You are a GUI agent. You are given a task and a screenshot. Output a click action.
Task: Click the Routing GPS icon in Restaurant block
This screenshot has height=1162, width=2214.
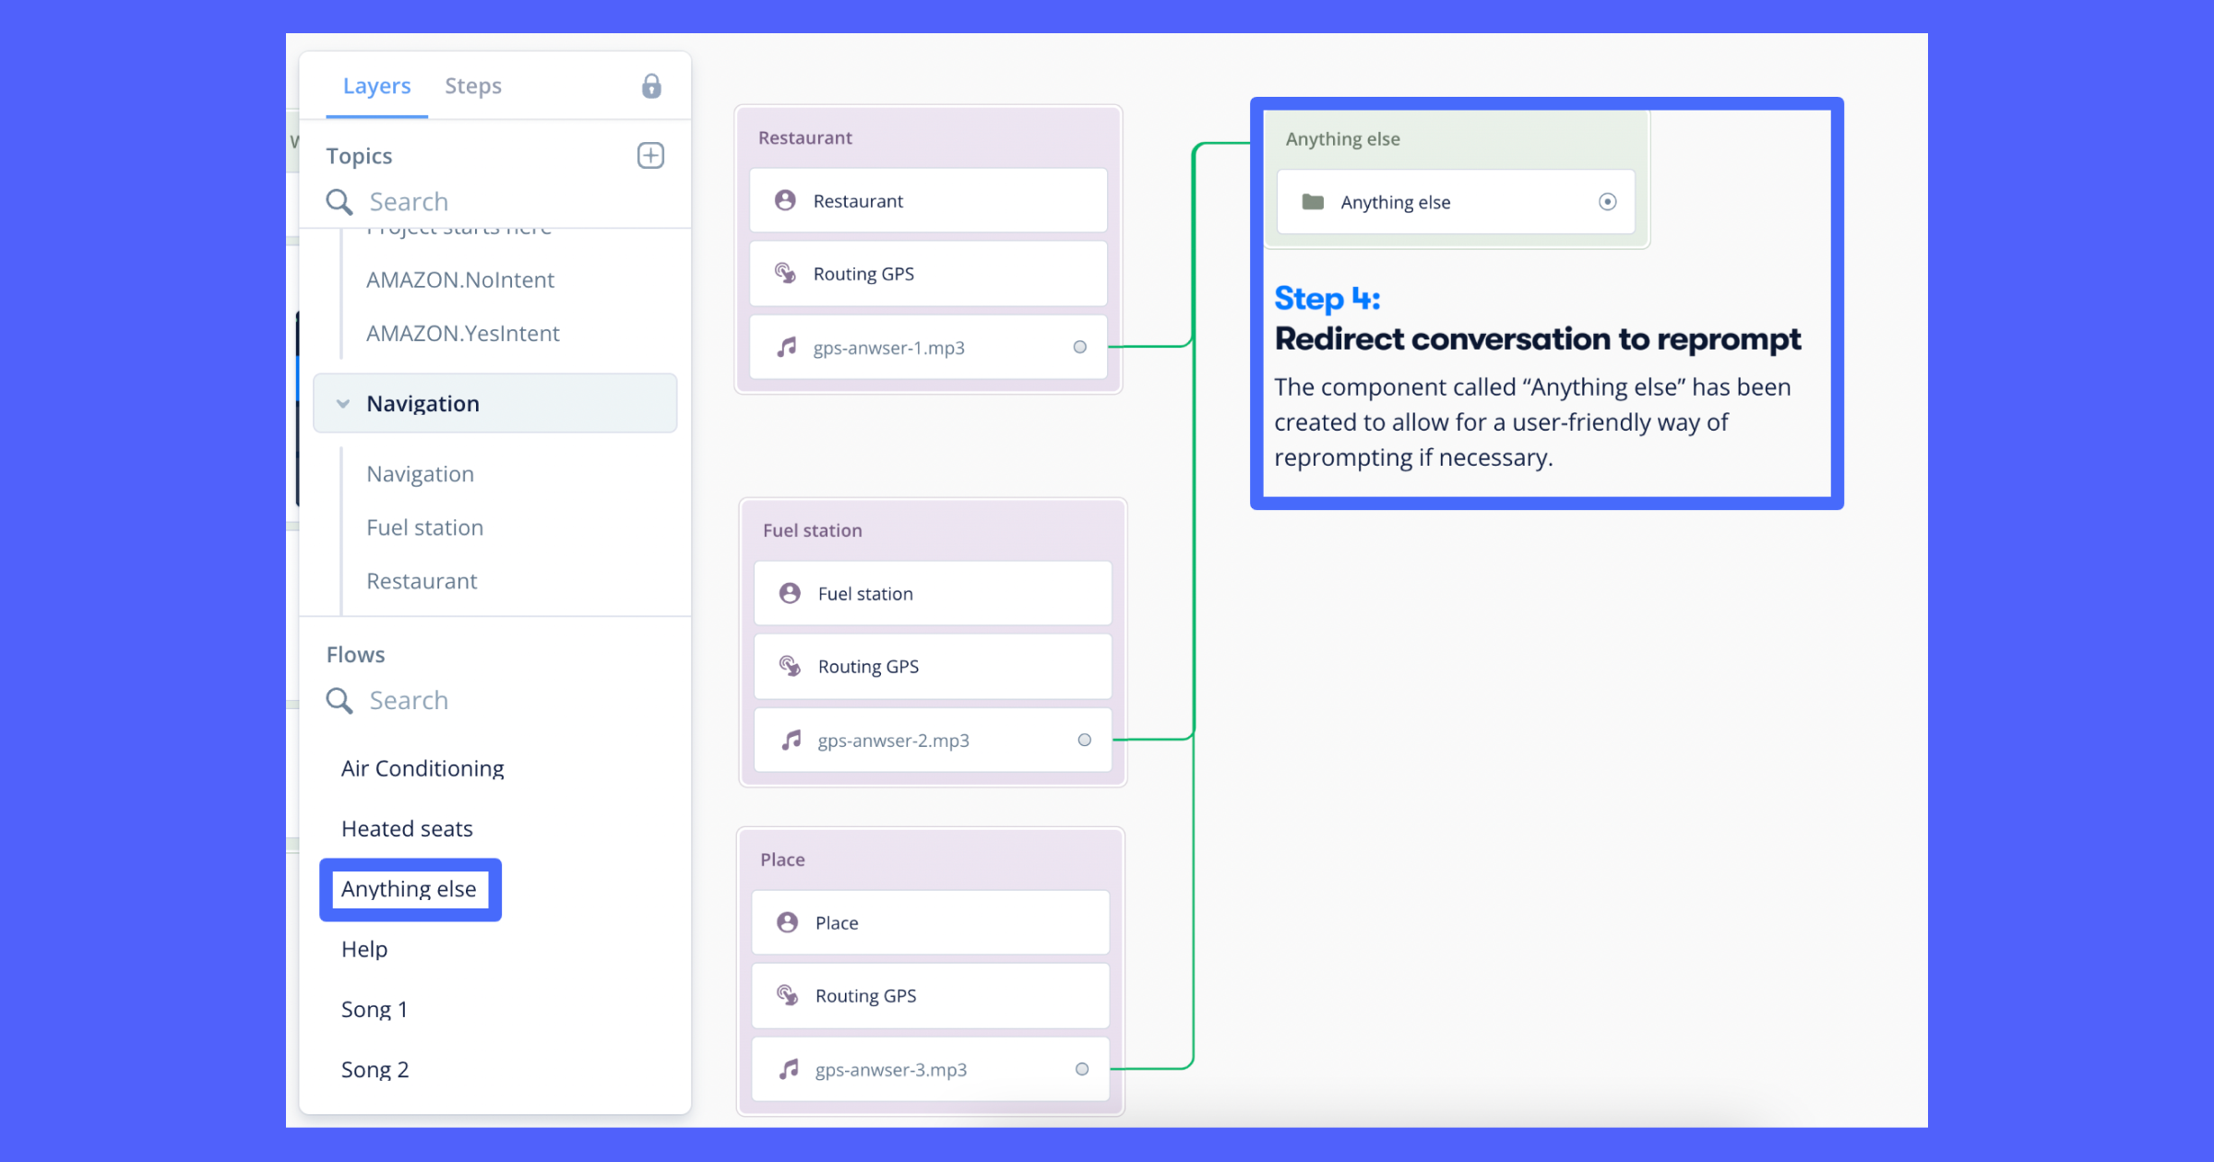785,273
